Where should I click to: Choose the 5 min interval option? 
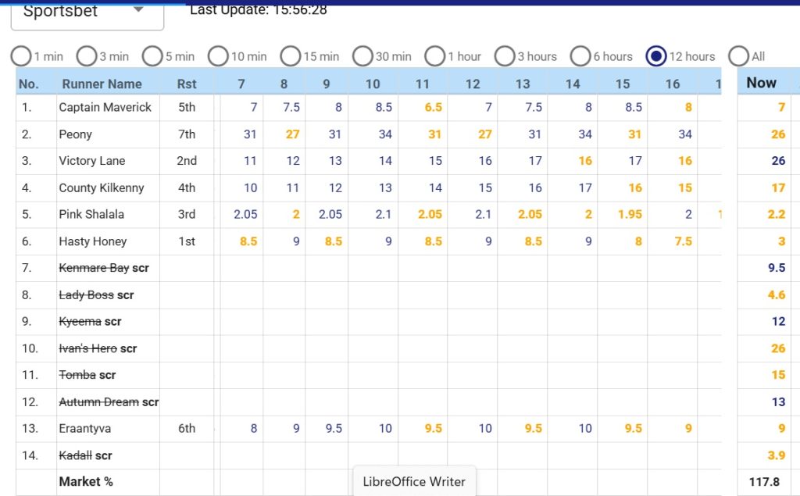tap(153, 56)
